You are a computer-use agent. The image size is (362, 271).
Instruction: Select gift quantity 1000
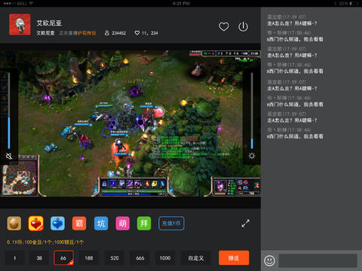(165, 258)
